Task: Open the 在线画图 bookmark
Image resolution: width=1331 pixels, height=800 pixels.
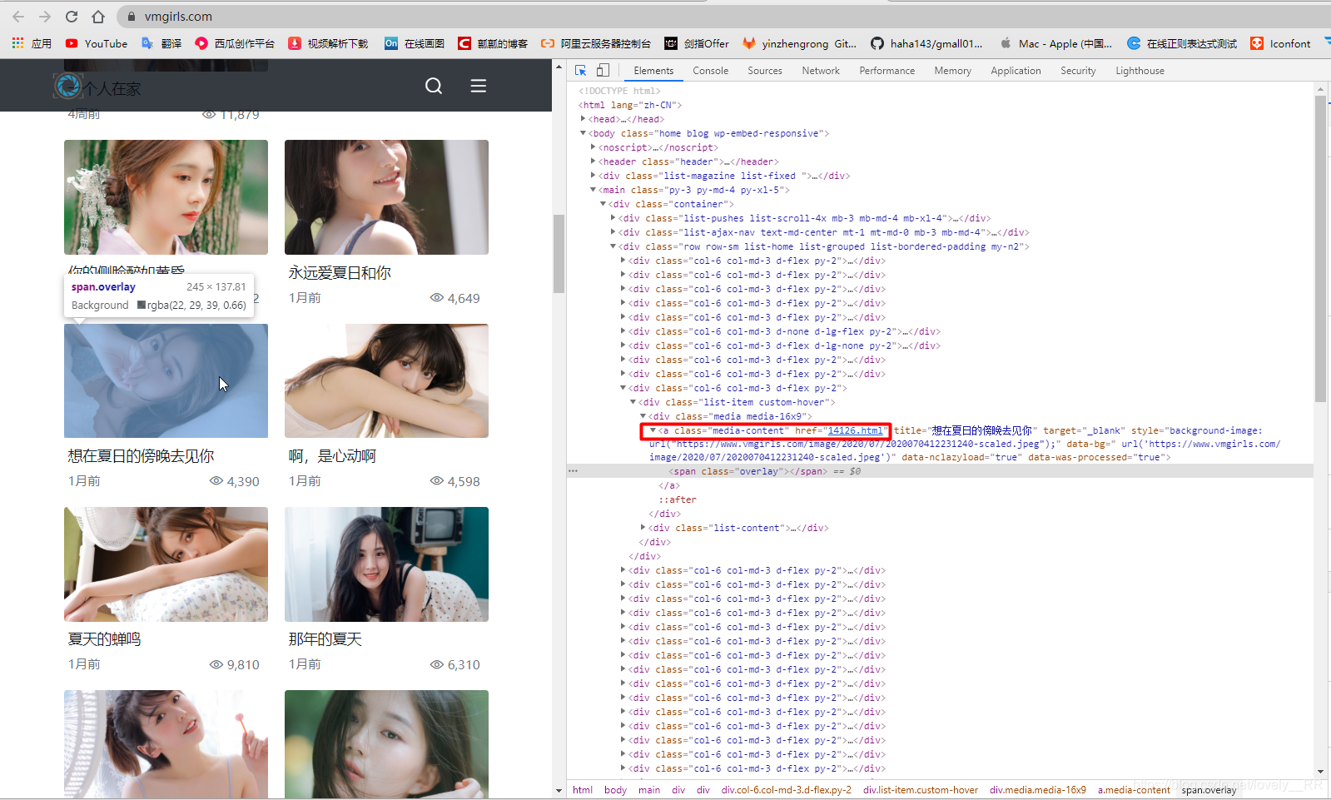Action: pos(415,43)
